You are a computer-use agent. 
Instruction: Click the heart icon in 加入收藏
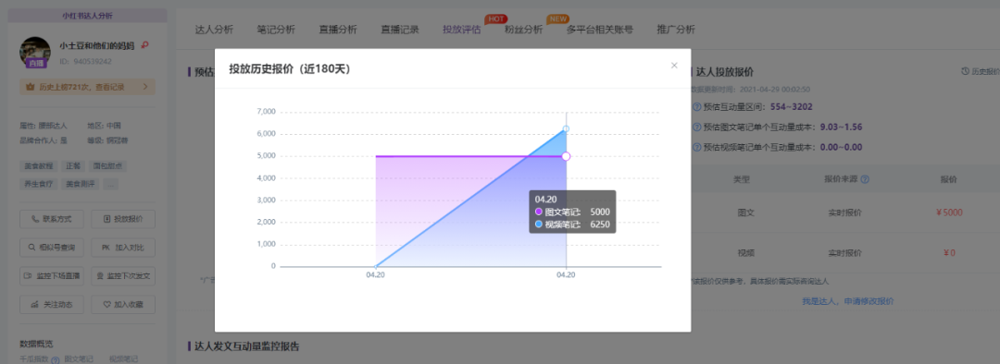(x=106, y=305)
